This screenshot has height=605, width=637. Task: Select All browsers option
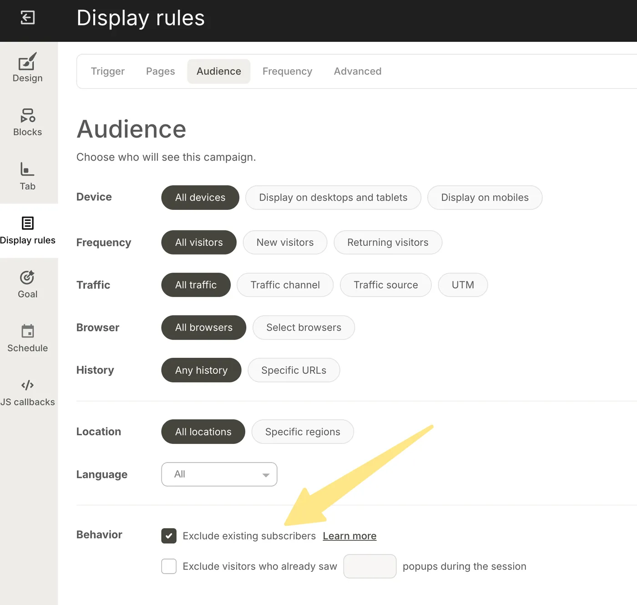click(x=204, y=327)
